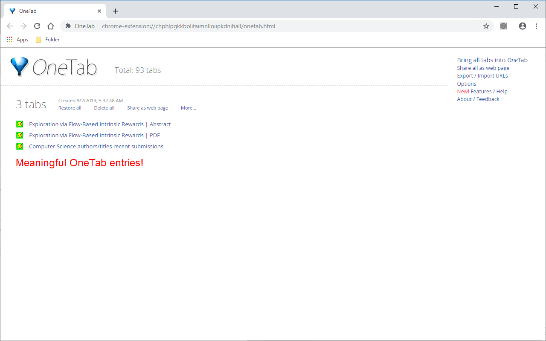The image size is (546, 341).
Task: Bookmark this page with the star icon
Action: (x=486, y=26)
